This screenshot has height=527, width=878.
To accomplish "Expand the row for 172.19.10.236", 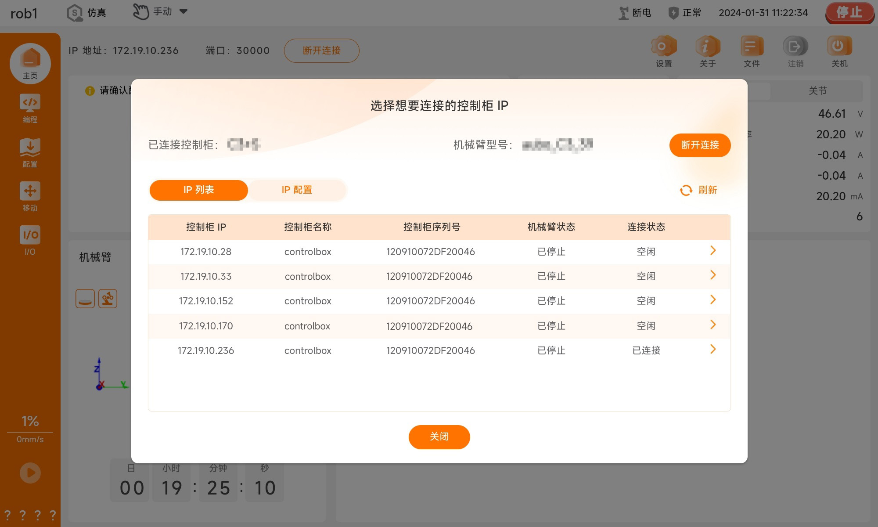I will (713, 350).
